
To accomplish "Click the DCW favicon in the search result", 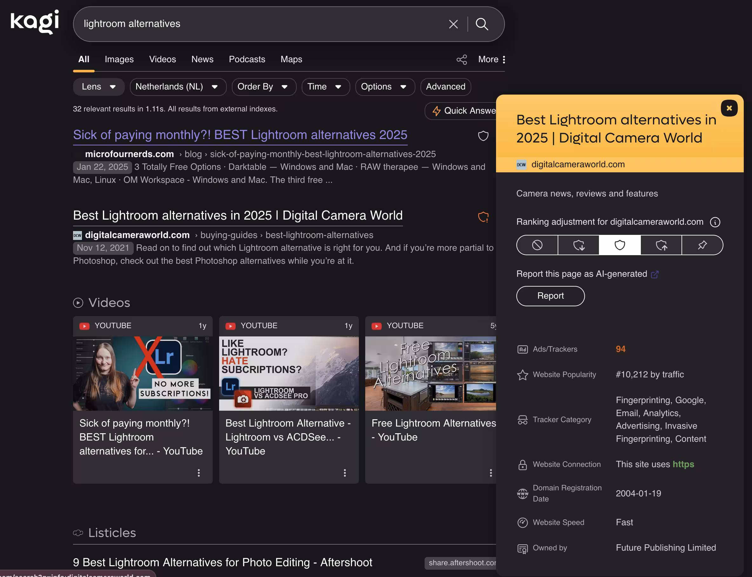I will tap(77, 235).
